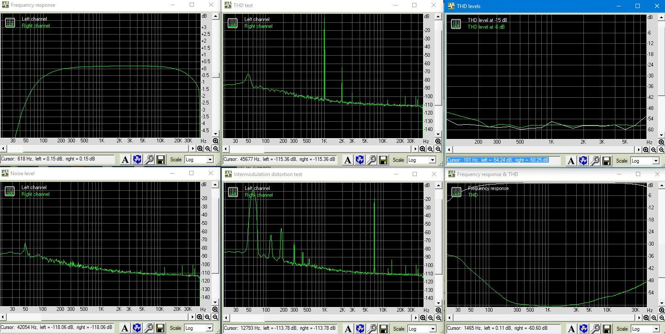Toggle swap graphs in Frequency response & THD window

[x=583, y=329]
